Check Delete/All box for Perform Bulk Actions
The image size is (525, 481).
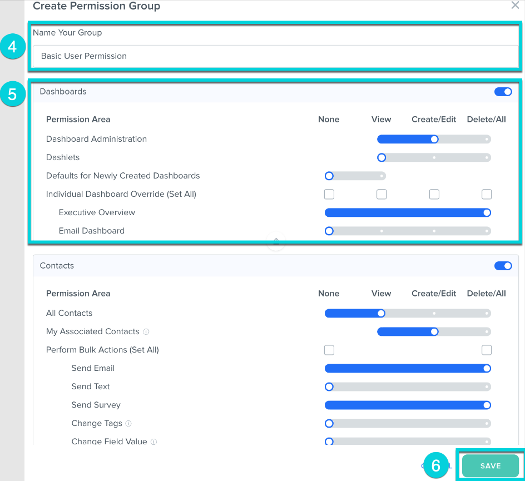(487, 350)
